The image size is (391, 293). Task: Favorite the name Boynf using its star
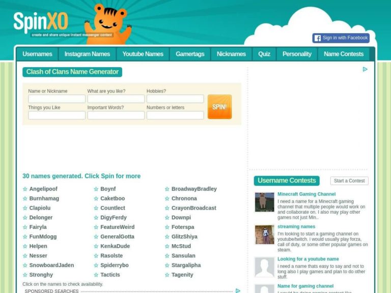point(96,189)
